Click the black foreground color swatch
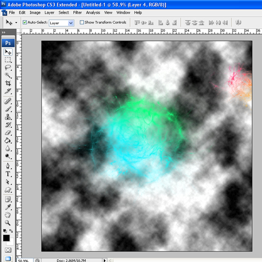The image size is (262, 262). [x=6, y=238]
